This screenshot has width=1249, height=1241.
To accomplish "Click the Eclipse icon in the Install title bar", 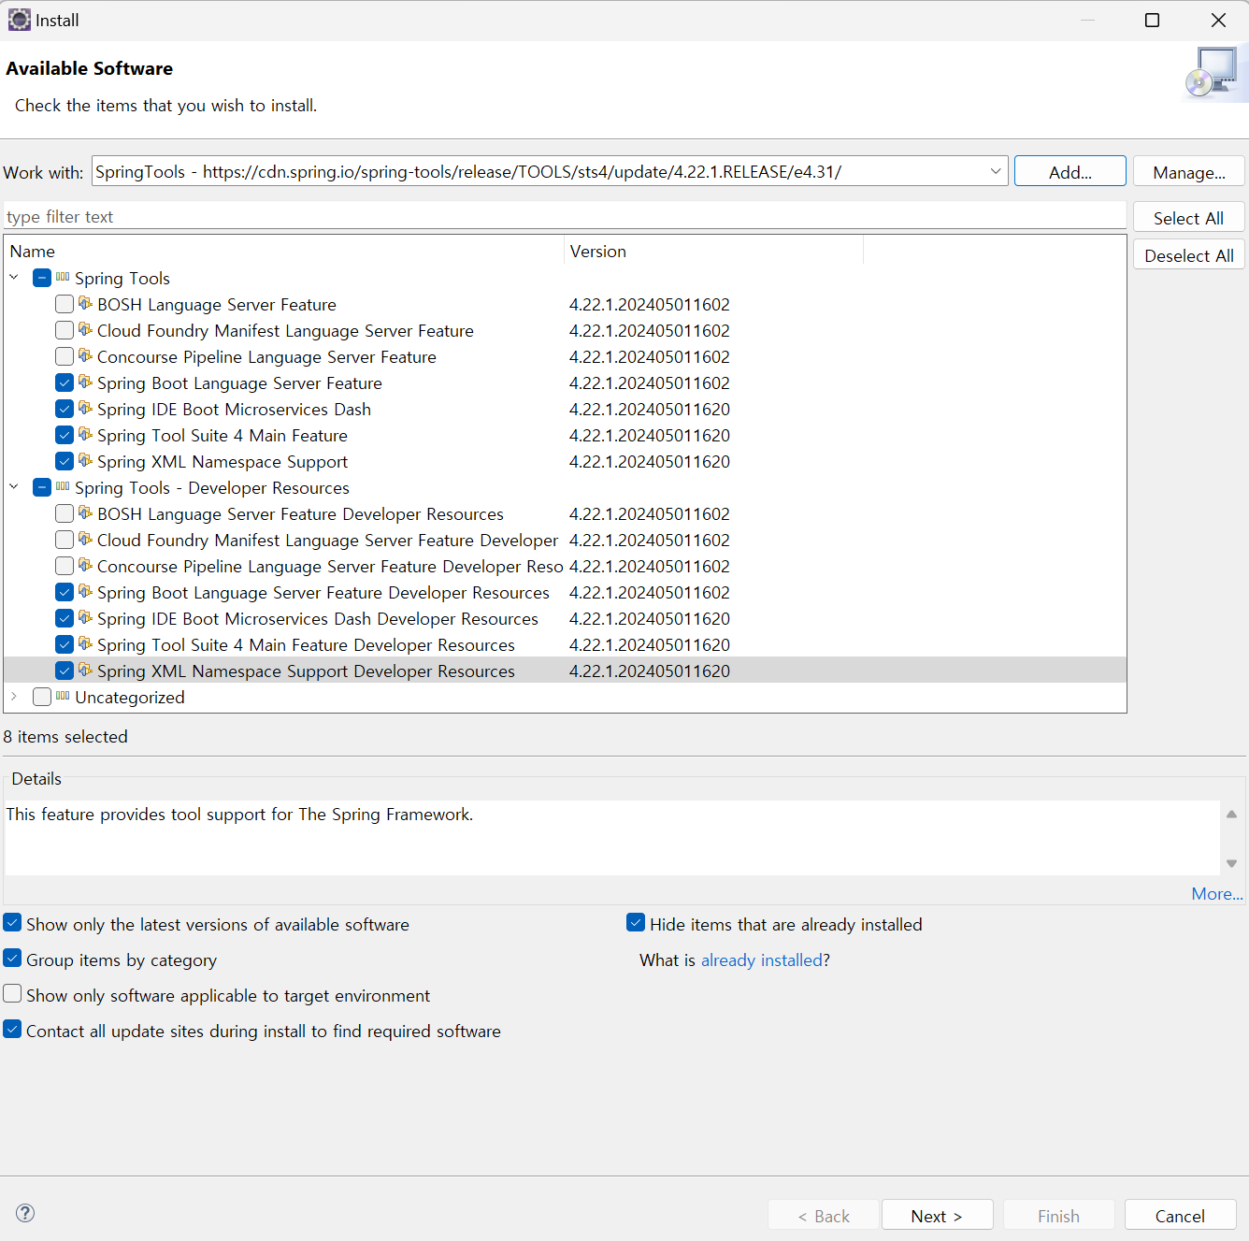I will coord(19,20).
